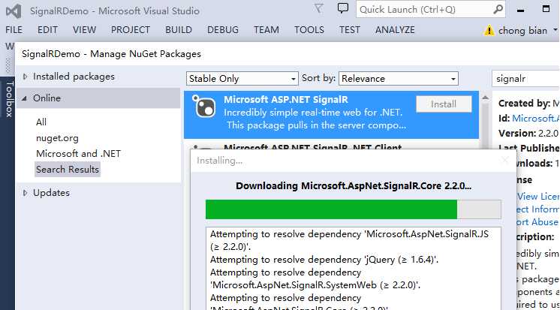The height and width of the screenshot is (310, 560).
Task: Collapse the Online section
Action: [25, 98]
